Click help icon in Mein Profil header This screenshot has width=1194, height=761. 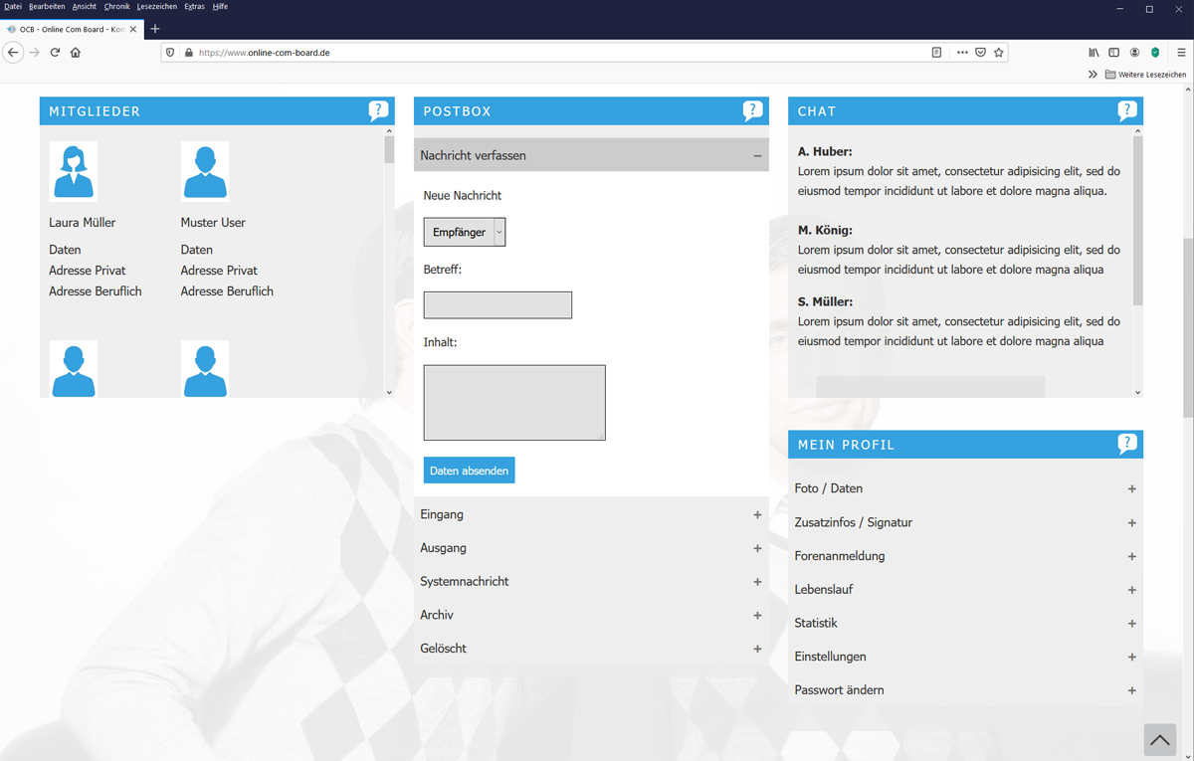click(x=1126, y=444)
